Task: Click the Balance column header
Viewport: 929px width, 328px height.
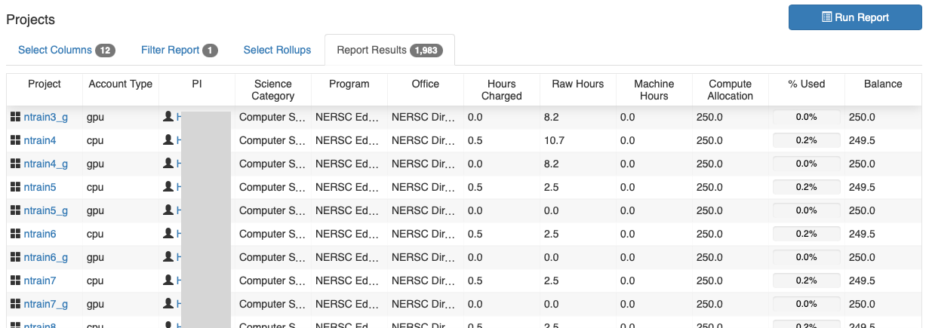Action: point(883,84)
